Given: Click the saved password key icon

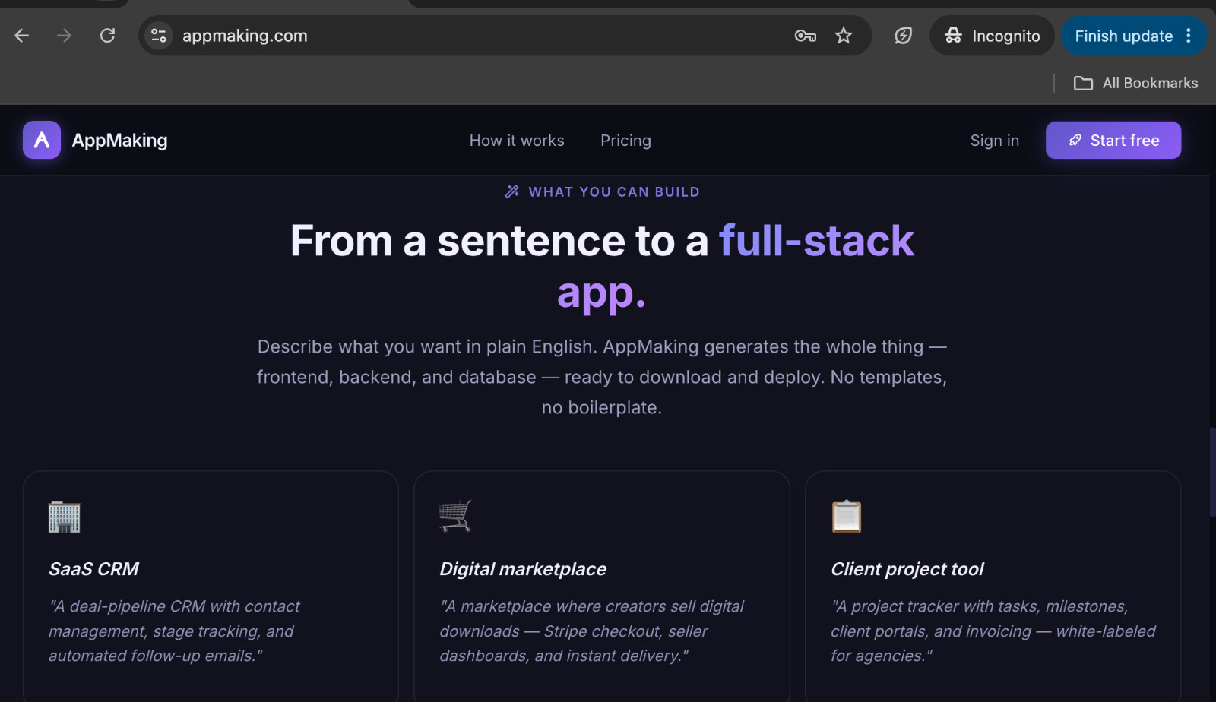Looking at the screenshot, I should pos(805,36).
